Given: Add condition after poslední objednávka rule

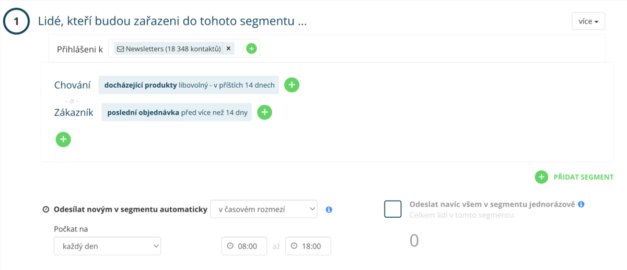Looking at the screenshot, I should tap(265, 112).
